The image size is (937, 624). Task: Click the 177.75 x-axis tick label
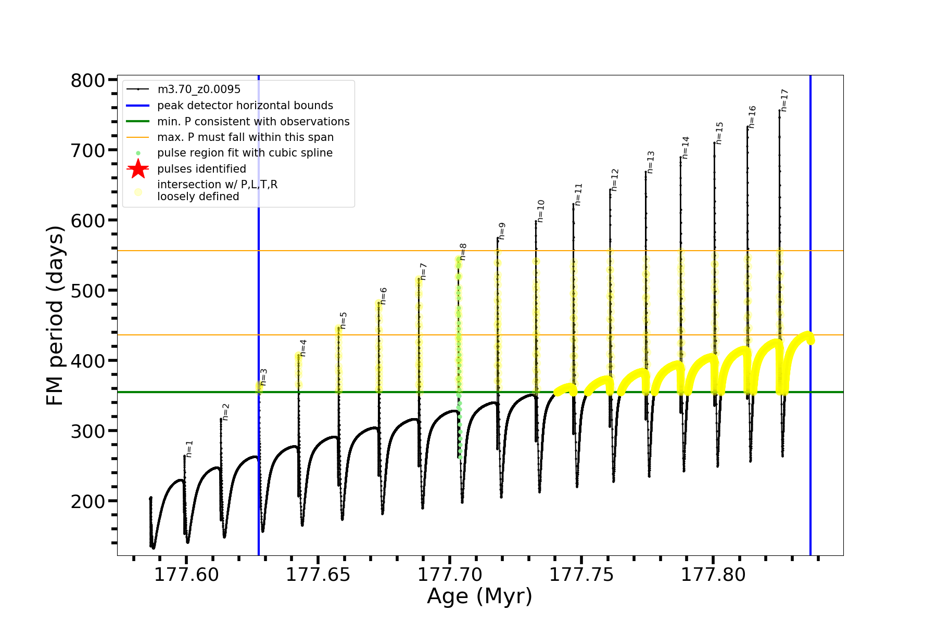point(581,575)
